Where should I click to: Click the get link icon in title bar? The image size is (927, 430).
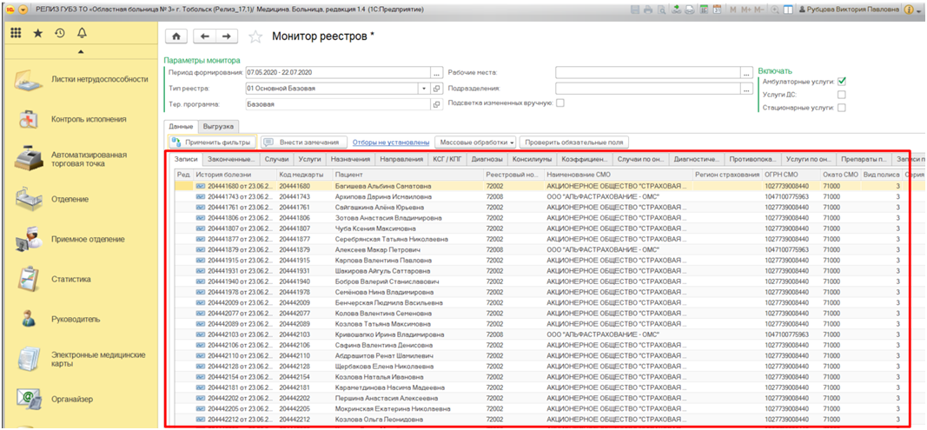click(677, 10)
